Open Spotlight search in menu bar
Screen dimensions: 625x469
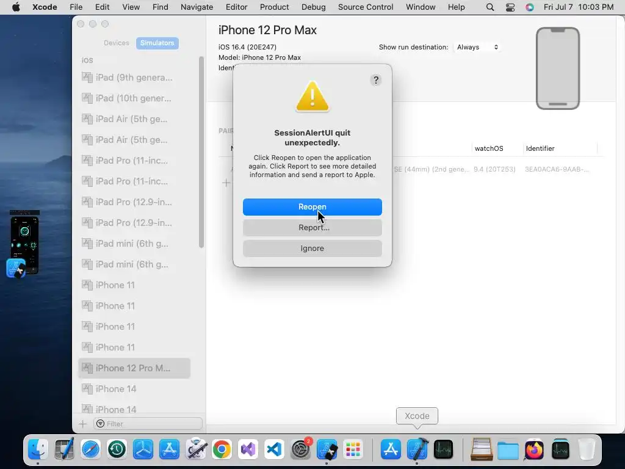(x=490, y=7)
